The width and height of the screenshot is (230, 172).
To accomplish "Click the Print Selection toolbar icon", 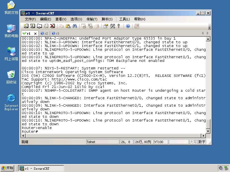I will [x=90, y=26].
